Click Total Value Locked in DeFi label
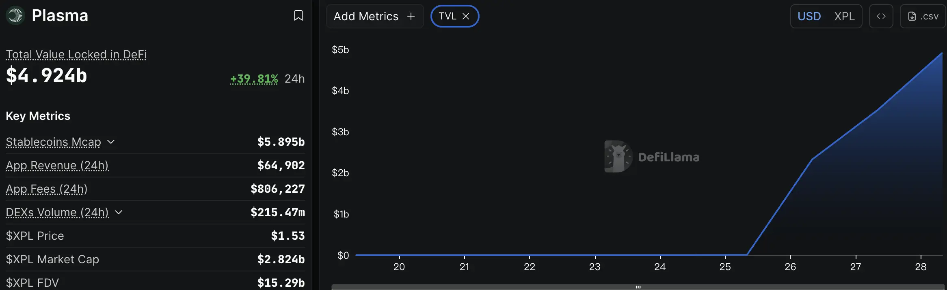Viewport: 947px width, 290px height. point(76,54)
